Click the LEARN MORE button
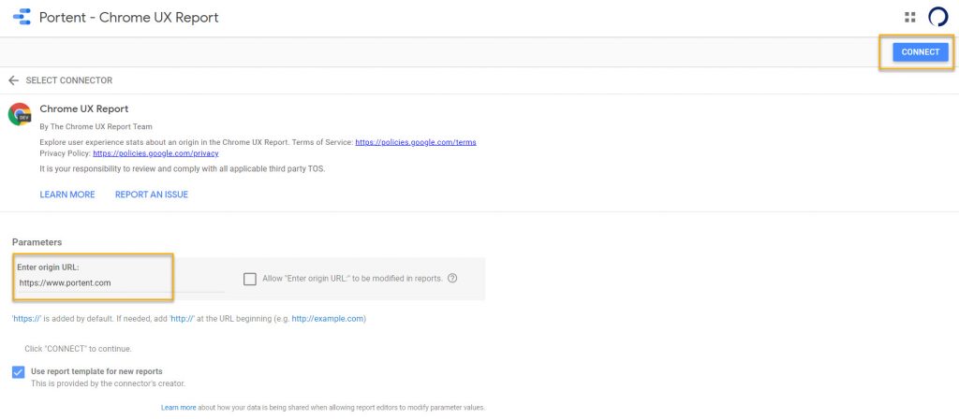This screenshot has height=419, width=959. (x=67, y=195)
